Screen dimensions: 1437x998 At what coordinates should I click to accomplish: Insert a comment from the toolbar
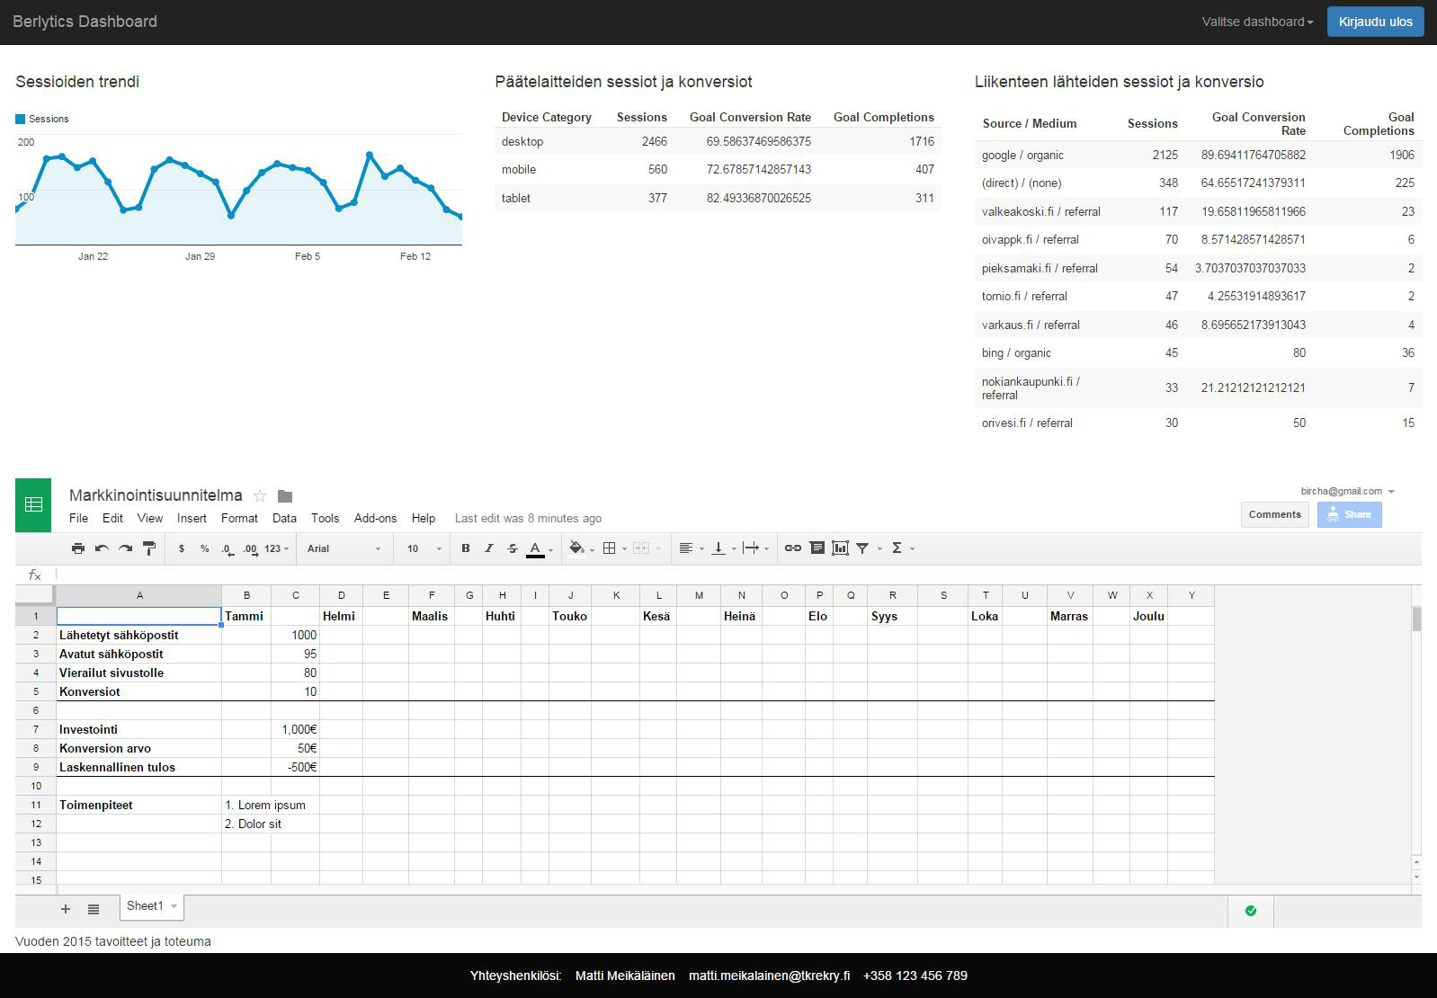tap(817, 548)
